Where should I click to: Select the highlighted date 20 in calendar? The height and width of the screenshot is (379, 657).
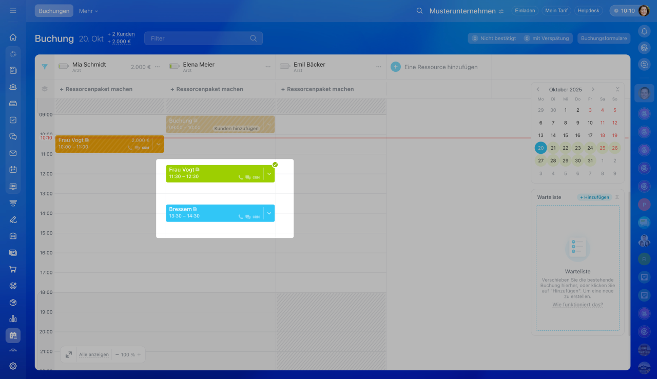(x=540, y=148)
